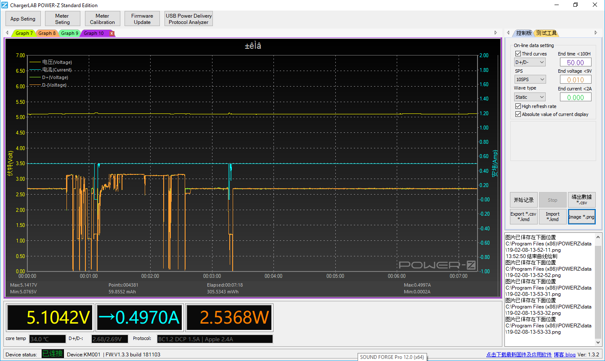Click SOUND FORGE Pro 12.0 taskbar tooltip

click(x=392, y=357)
